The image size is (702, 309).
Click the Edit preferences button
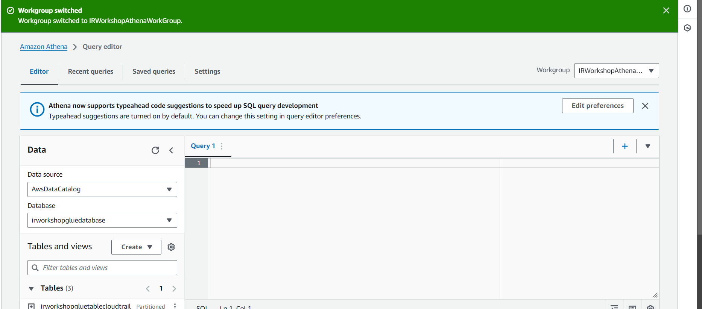tap(597, 106)
